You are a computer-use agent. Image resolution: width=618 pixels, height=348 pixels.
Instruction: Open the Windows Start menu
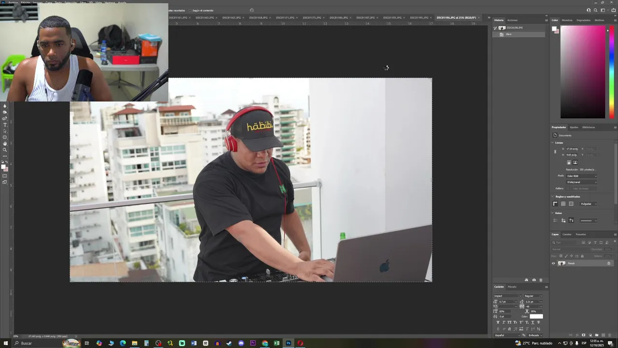[6, 343]
